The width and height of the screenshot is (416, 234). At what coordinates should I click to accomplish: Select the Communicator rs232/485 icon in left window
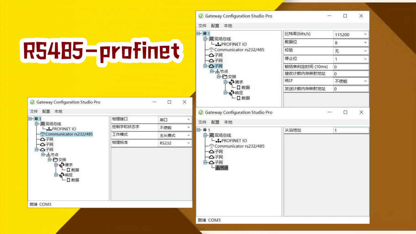(42, 134)
